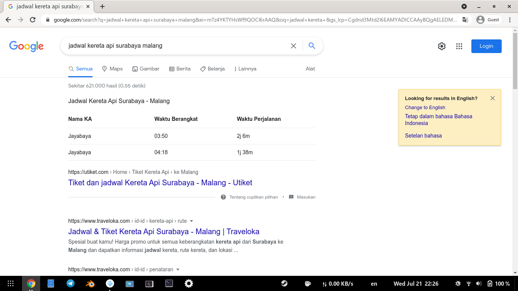Reload the page using refresh icon
Viewport: 518px width, 291px height.
coord(33,20)
